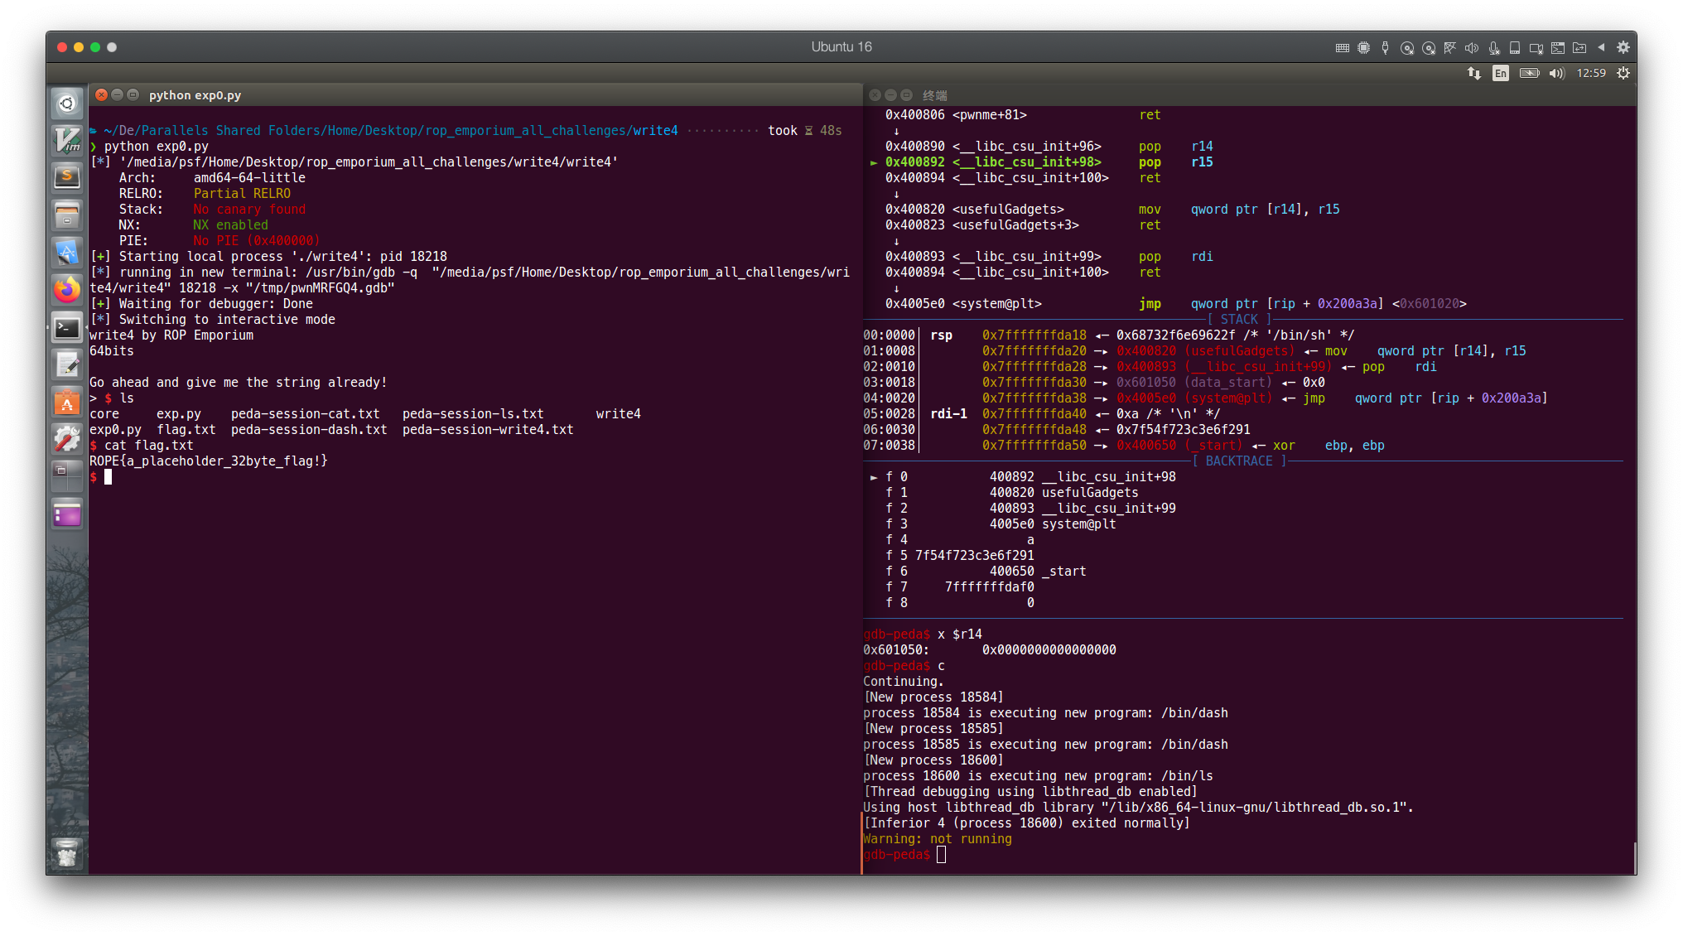Open the Workspace Switcher in dock
The height and width of the screenshot is (936, 1683).
click(67, 478)
